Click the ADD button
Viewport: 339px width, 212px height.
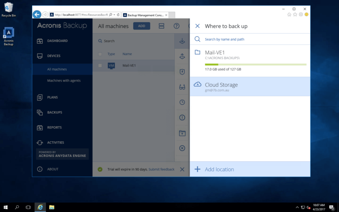point(142,26)
